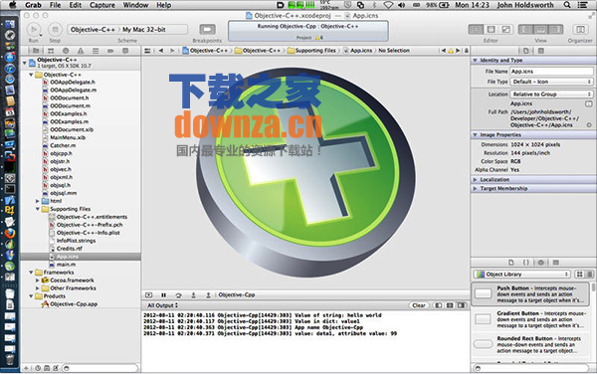Screen dimensions: 597x374
Task: Show the Project navigator folder icon
Action: [x=36, y=51]
